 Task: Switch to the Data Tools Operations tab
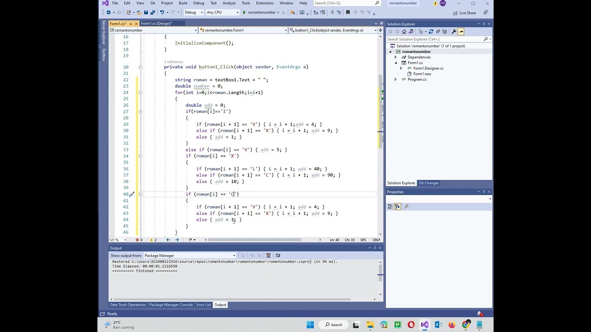coord(128,305)
